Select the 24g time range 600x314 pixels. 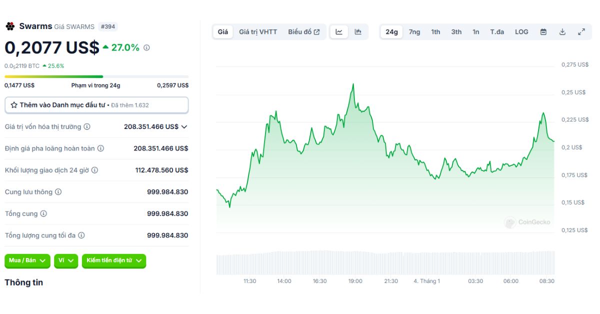point(391,32)
